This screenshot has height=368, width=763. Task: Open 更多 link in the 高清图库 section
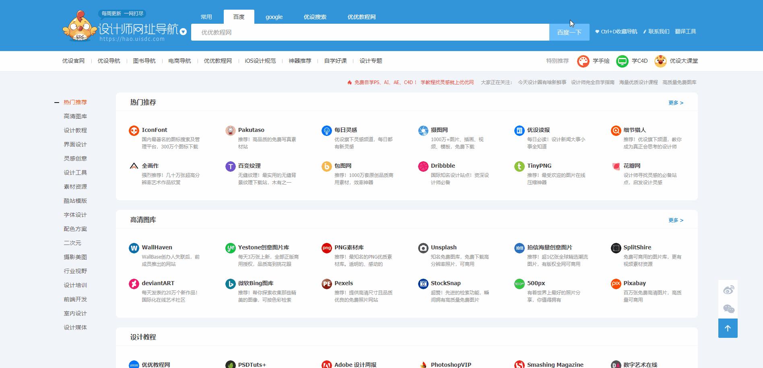(675, 220)
